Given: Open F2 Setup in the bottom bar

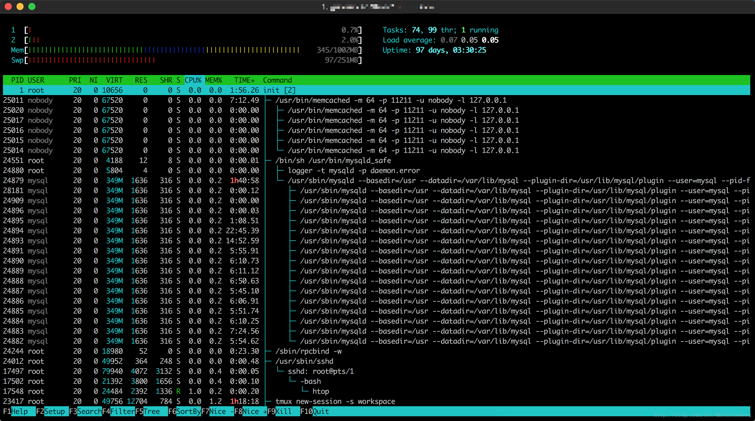Looking at the screenshot, I should click(54, 411).
